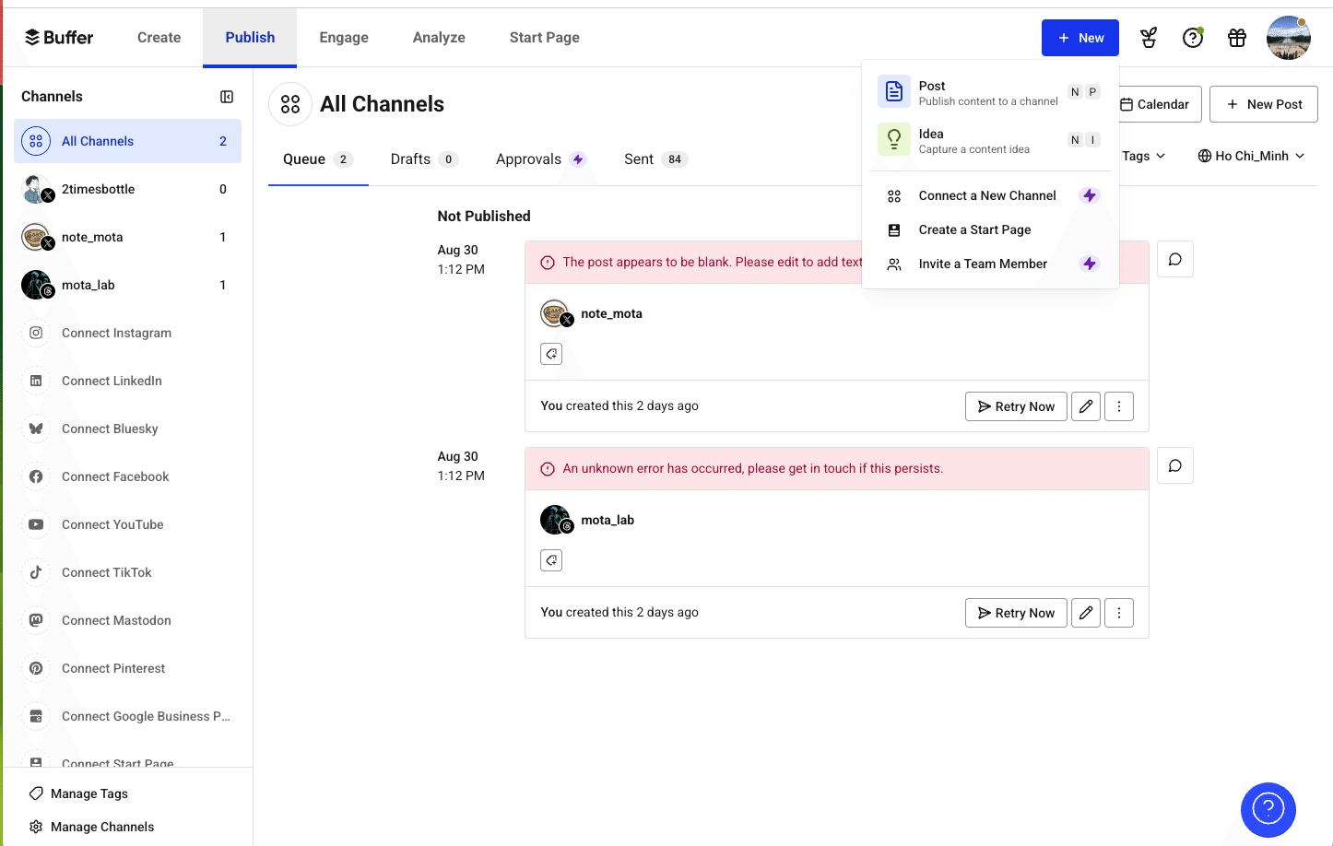Click the tag icon on note_mota post
1333x846 pixels.
click(x=551, y=354)
